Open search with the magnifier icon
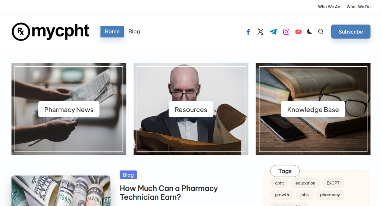The height and width of the screenshot is (206, 382). coord(321,32)
